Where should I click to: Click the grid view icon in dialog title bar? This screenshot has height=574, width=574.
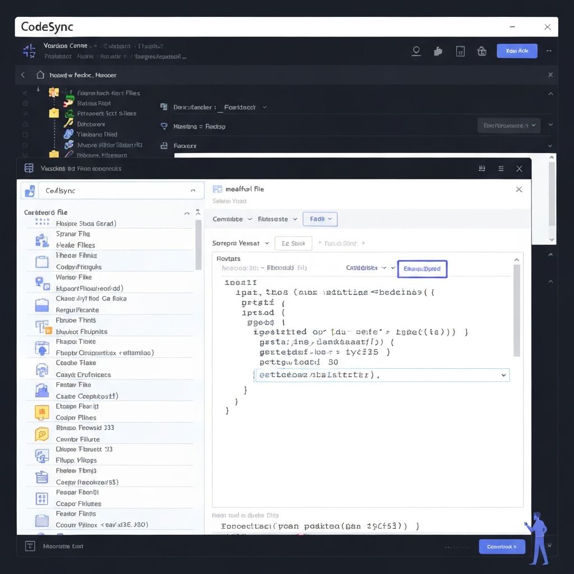coord(482,168)
